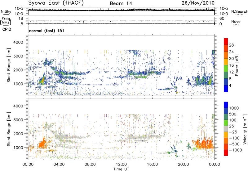Image resolution: width=248 pixels, height=171 pixels.
Task: Select the blue bottom segment of Power colorbar
Action: 225,88
